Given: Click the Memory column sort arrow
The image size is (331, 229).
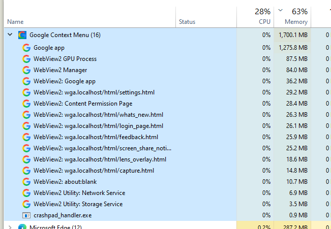Looking at the screenshot, I should (x=280, y=10).
